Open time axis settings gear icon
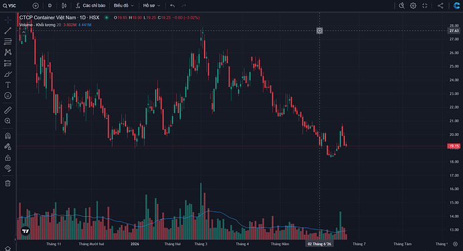The image size is (463, 251). click(x=456, y=244)
